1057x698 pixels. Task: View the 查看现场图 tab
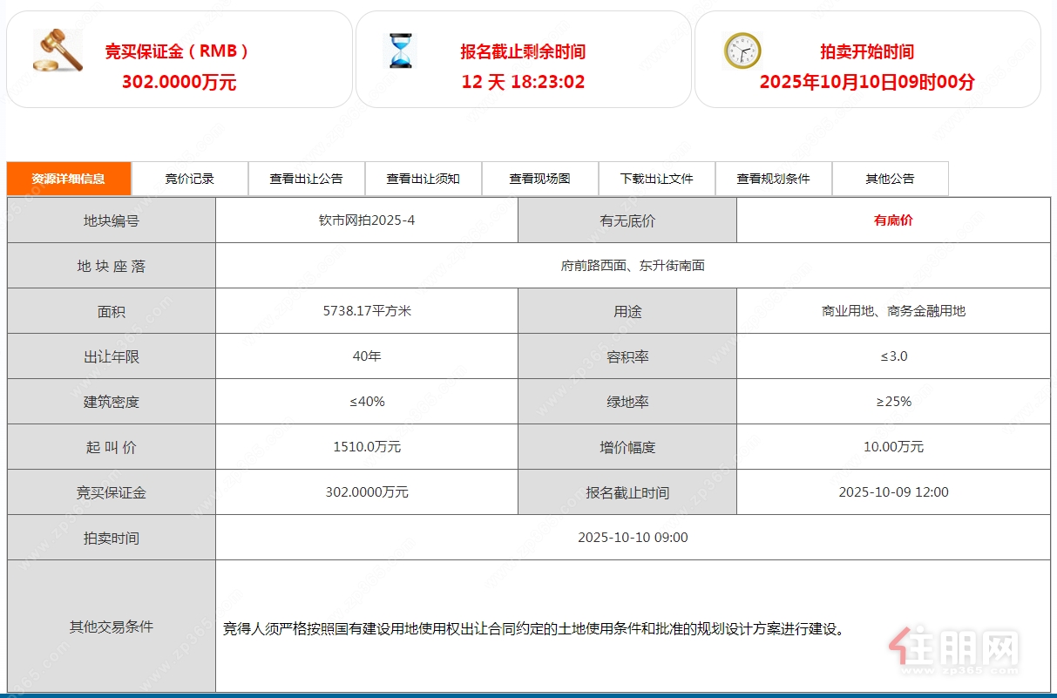pyautogui.click(x=540, y=179)
